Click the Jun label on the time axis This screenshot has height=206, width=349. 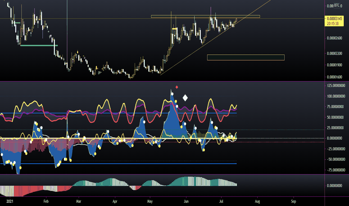(186, 202)
